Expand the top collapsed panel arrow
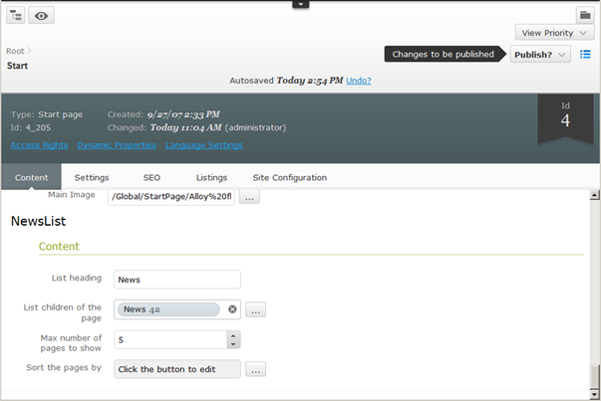601x401 pixels. pyautogui.click(x=301, y=4)
